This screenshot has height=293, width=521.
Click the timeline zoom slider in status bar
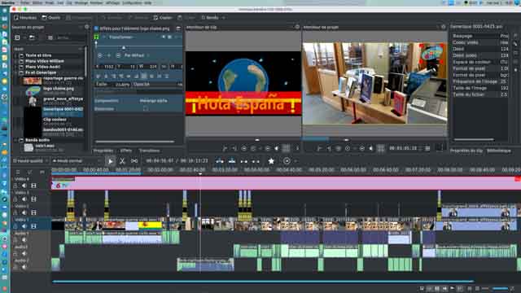(500, 289)
